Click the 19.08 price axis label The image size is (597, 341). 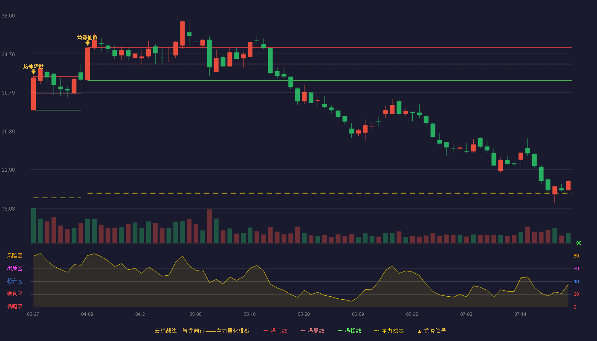click(x=9, y=208)
